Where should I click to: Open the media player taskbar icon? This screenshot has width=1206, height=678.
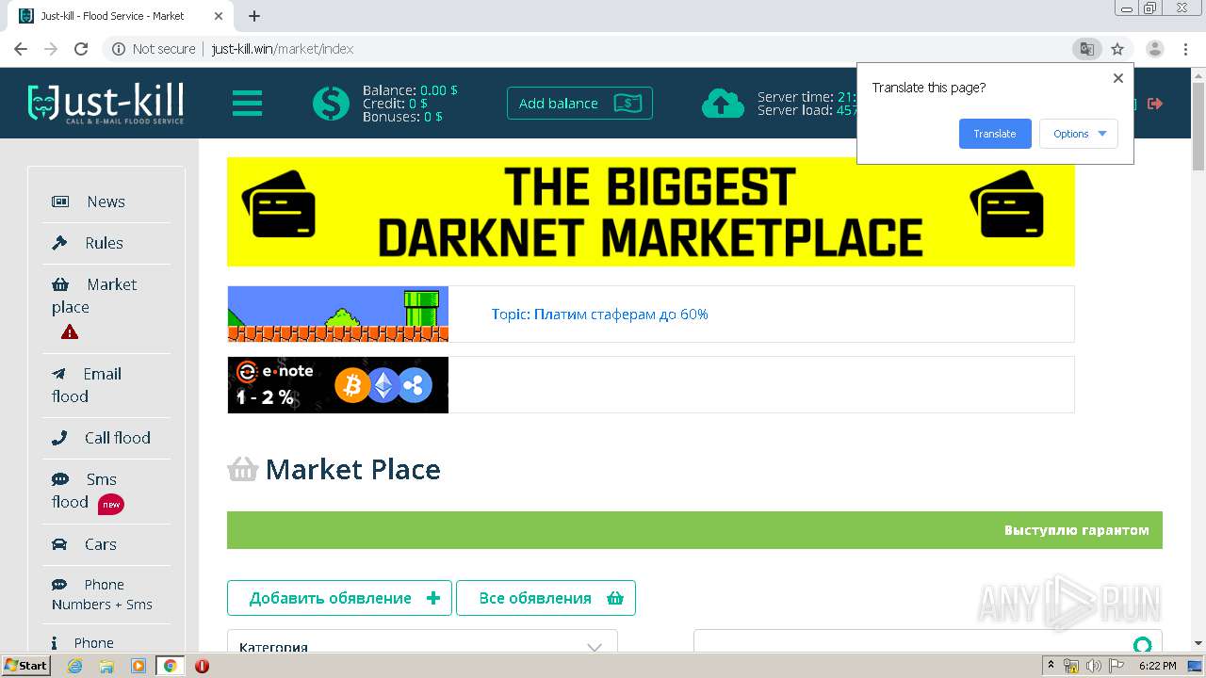click(139, 666)
